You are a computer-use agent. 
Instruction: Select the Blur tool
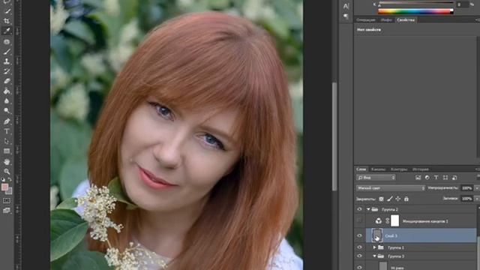point(7,100)
